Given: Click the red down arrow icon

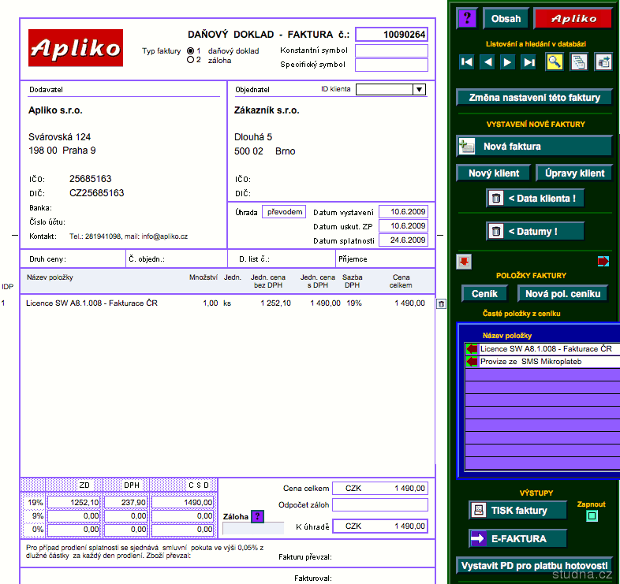Looking at the screenshot, I should [x=464, y=262].
